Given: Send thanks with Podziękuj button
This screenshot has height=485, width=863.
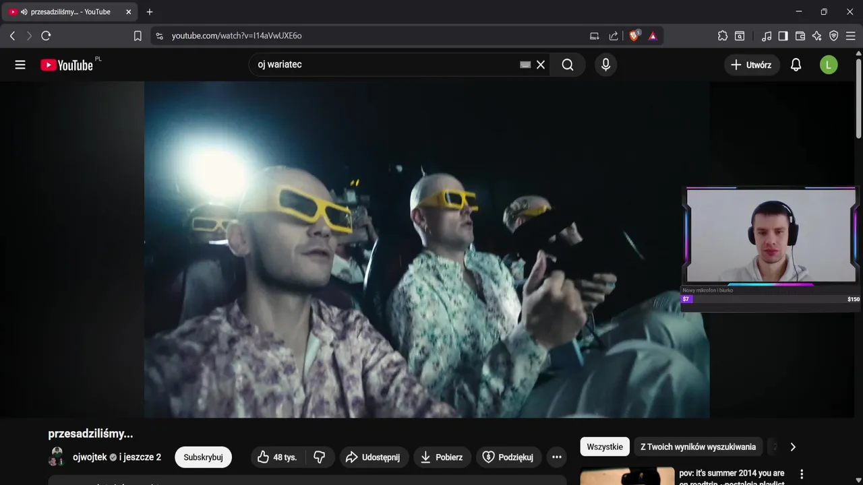Looking at the screenshot, I should 508,457.
